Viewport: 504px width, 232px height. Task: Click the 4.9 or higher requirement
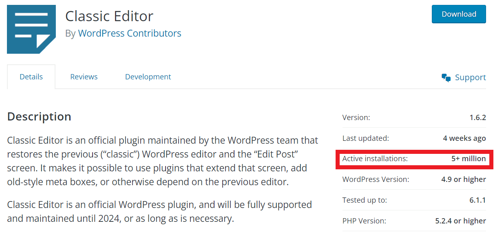pos(464,179)
